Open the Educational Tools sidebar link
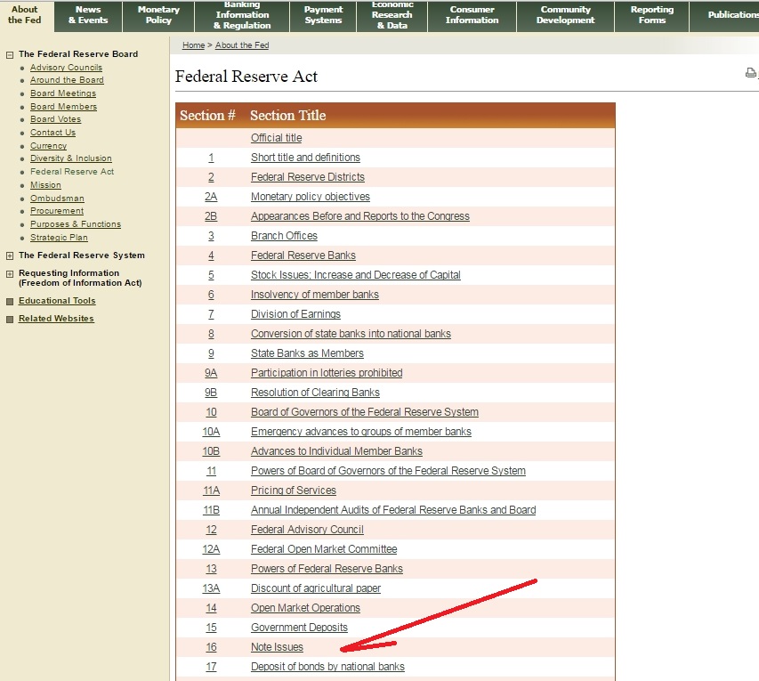759x681 pixels. point(57,301)
